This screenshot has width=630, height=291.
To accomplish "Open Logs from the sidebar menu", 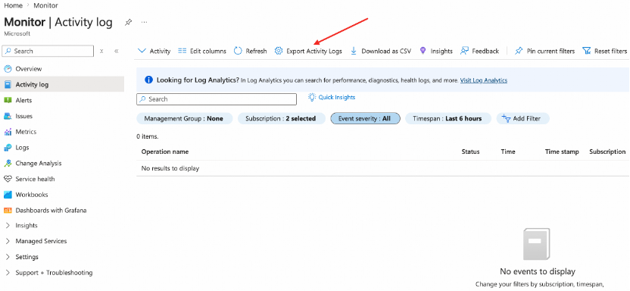I will coord(22,148).
